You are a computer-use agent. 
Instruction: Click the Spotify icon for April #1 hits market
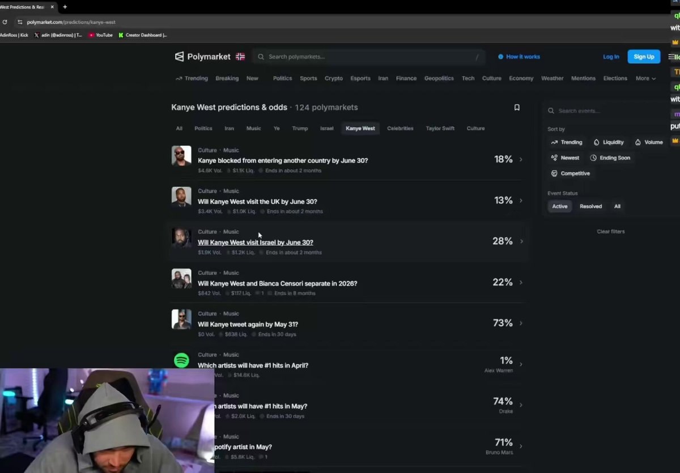(x=181, y=360)
